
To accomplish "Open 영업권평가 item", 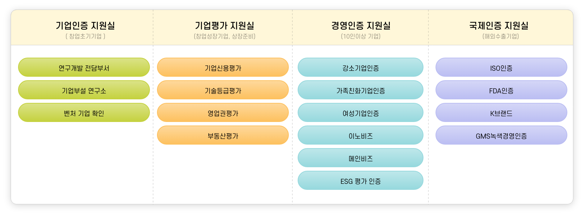I will (x=223, y=113).
